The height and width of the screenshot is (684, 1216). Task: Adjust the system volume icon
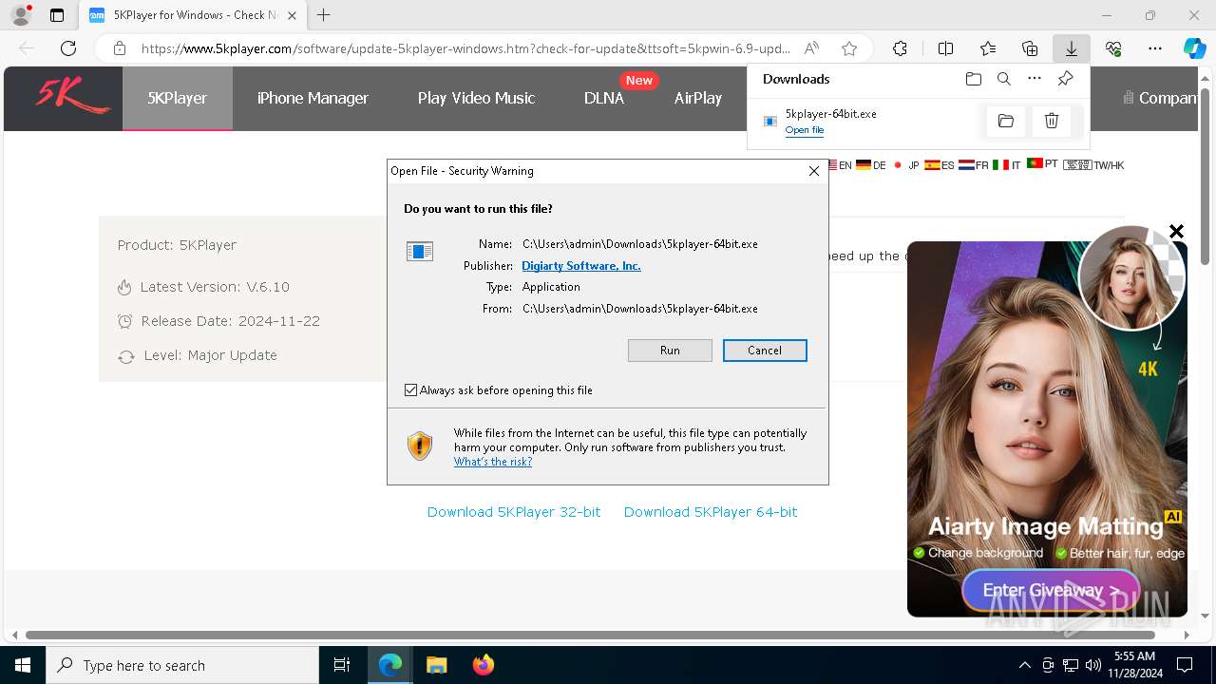pyautogui.click(x=1093, y=665)
